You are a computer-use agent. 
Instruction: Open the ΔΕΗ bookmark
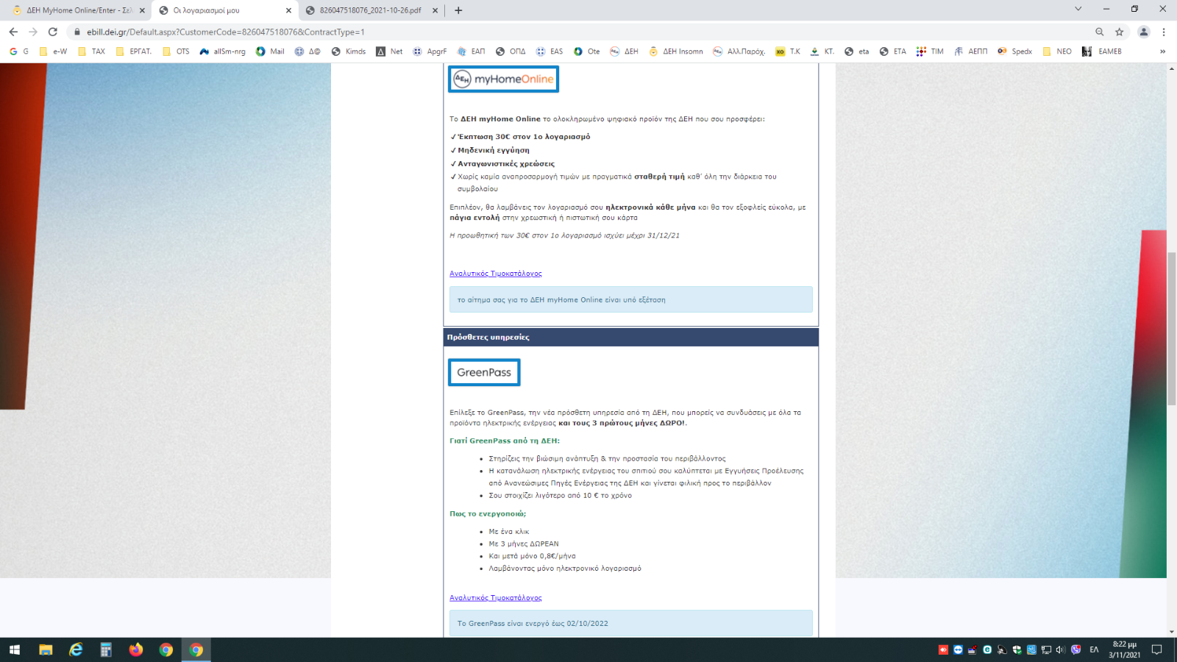[x=624, y=51]
